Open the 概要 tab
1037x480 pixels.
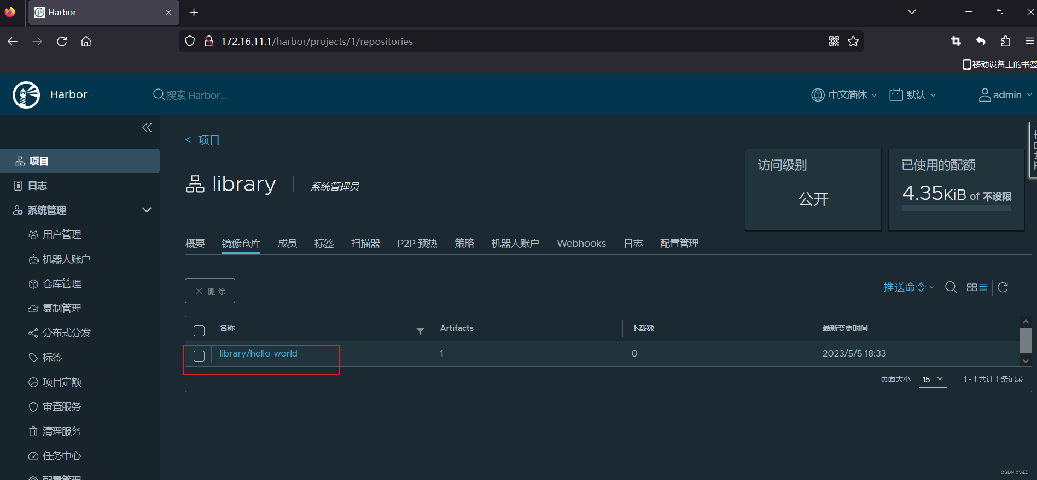[x=195, y=244]
